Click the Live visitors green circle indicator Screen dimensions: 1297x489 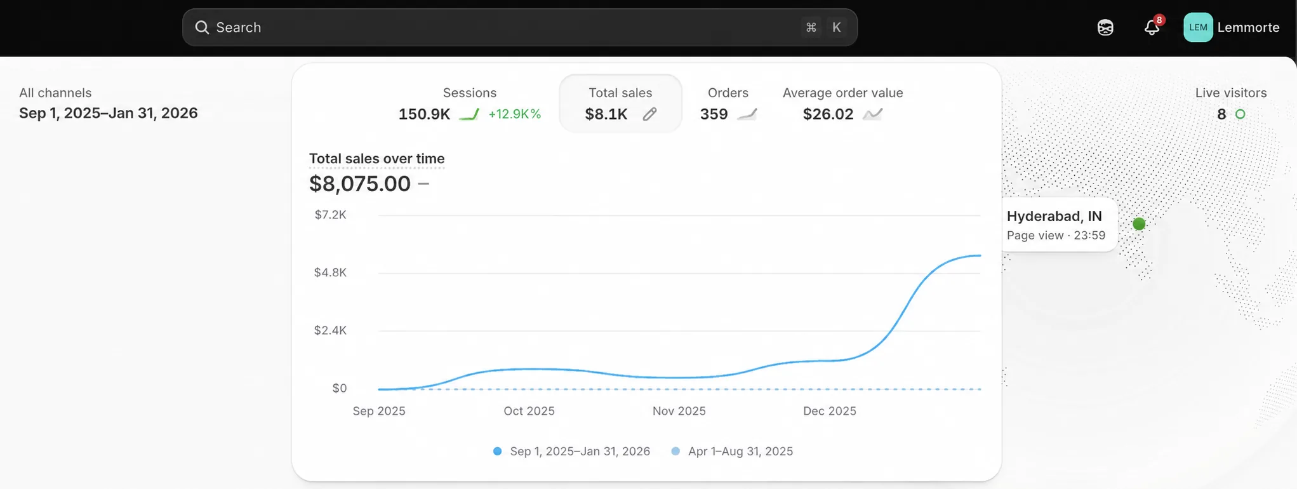tap(1240, 114)
